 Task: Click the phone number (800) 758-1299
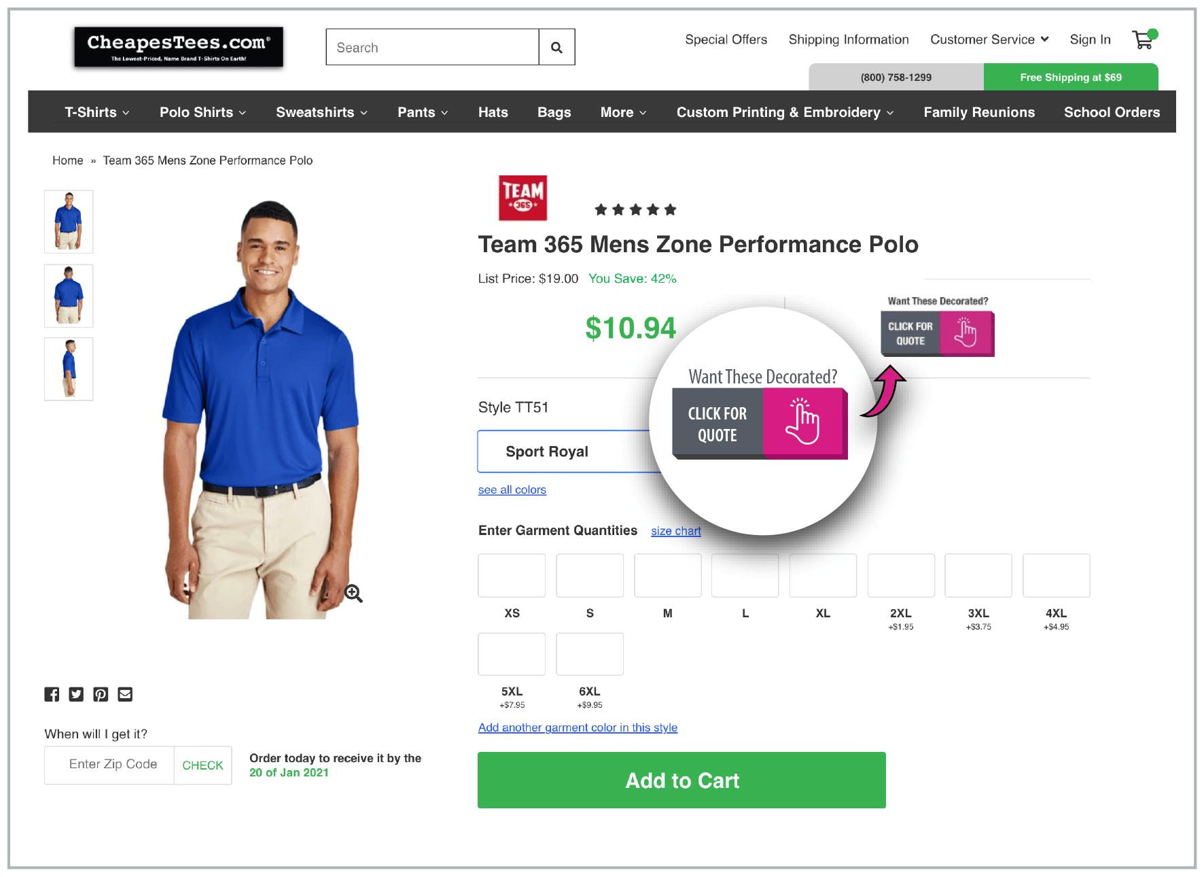tap(896, 77)
